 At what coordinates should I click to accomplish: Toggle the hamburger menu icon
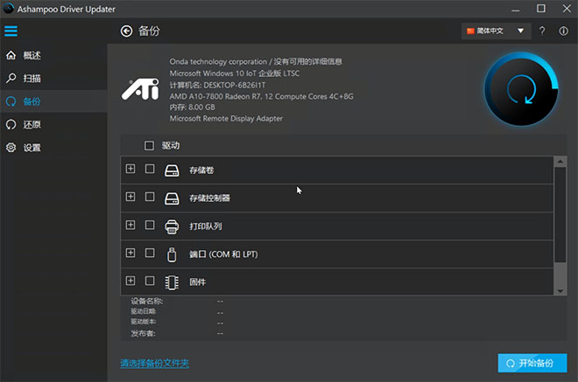11,31
